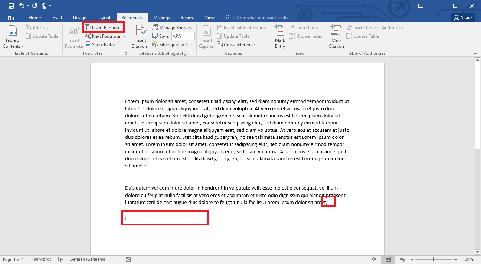Switch to Read Mode view
Screen dimensions: 481x264
coord(374,260)
